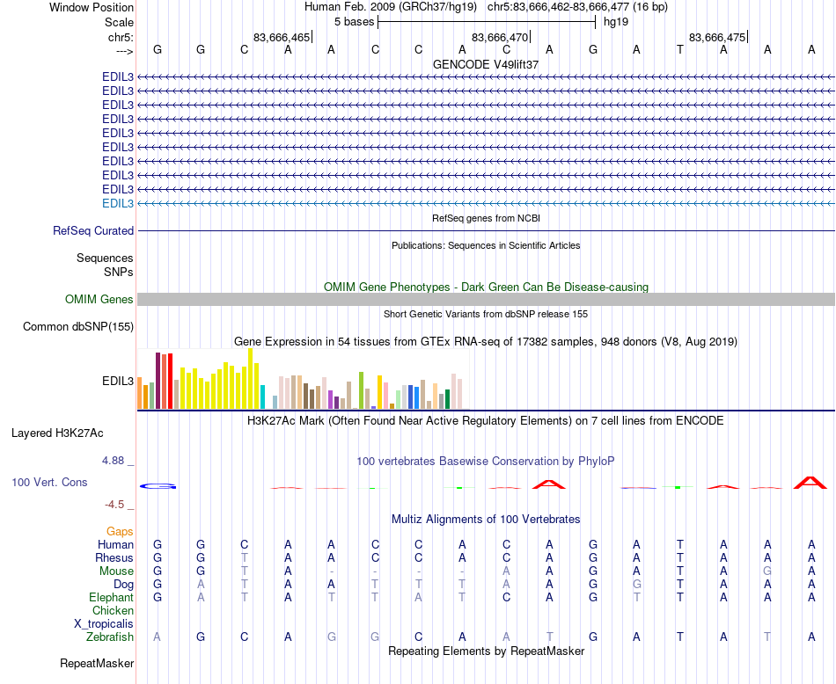This screenshot has width=836, height=684.
Task: Click the hg19 label next to scale bar
Action: coord(616,22)
